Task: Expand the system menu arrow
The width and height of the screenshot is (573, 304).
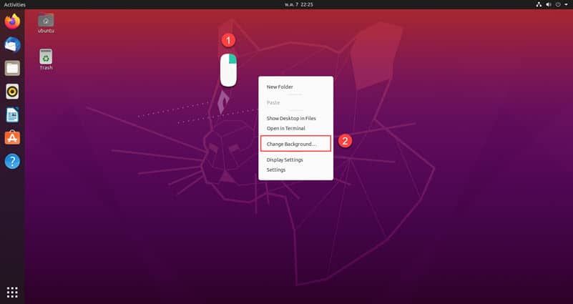Action: coord(566,4)
